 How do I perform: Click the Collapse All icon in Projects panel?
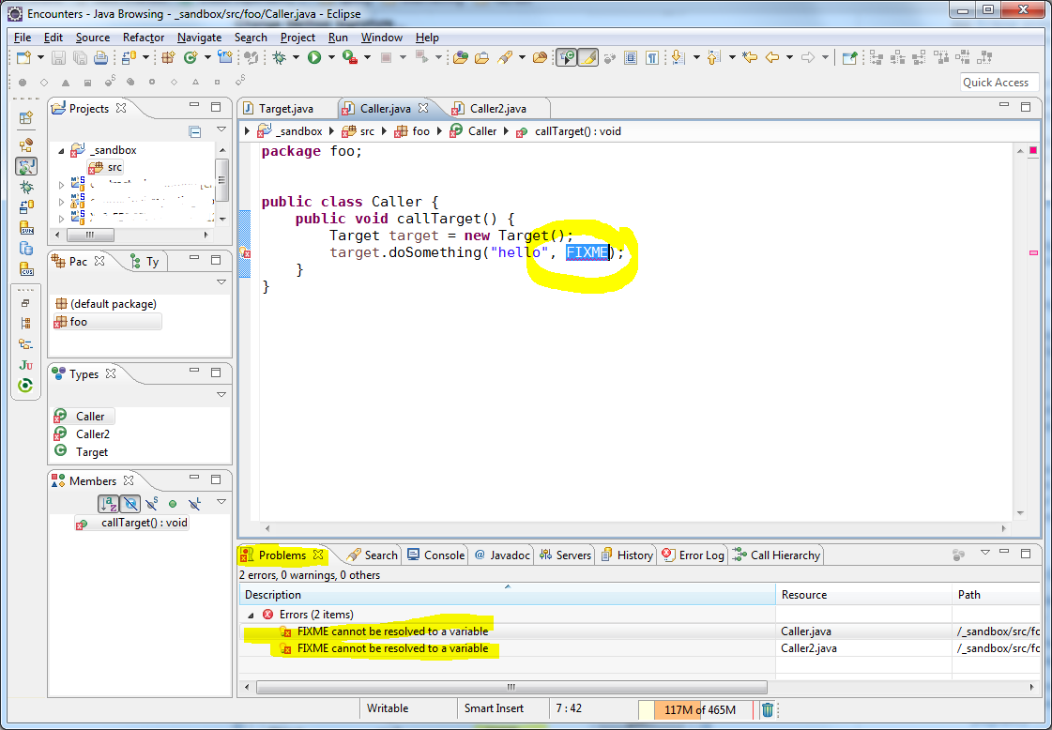pyautogui.click(x=195, y=131)
